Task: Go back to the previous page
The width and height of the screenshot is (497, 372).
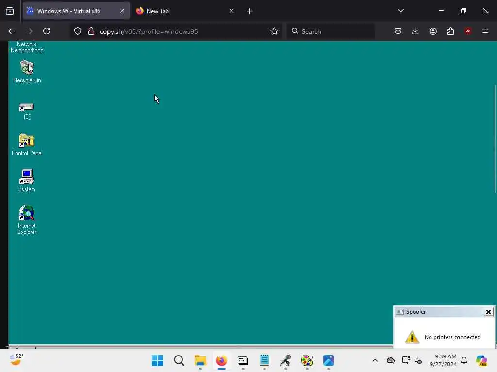Action: [12, 31]
